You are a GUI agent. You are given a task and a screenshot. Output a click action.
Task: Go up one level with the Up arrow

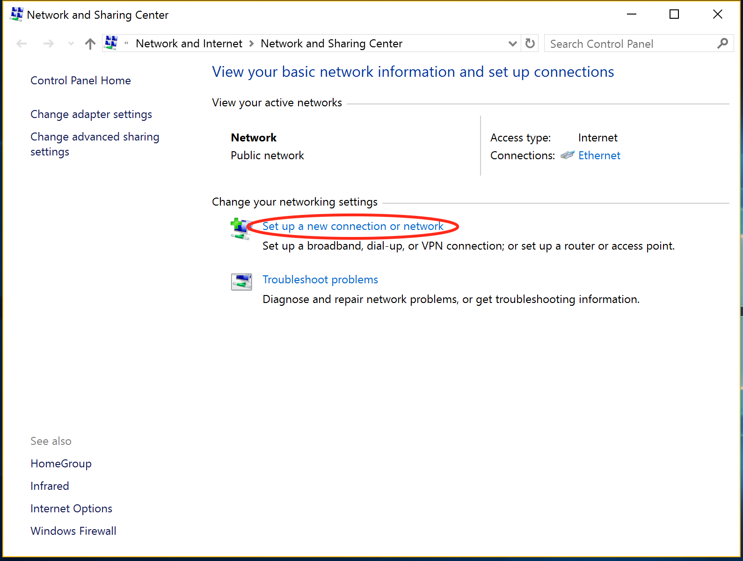pyautogui.click(x=90, y=44)
